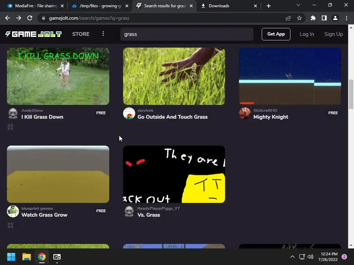Screen dimensions: 354x265
Task: Open I Kill Grass Down thumbnail
Action: click(x=58, y=76)
